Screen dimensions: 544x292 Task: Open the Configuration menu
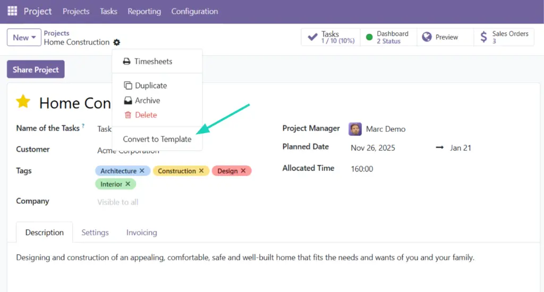(x=194, y=12)
